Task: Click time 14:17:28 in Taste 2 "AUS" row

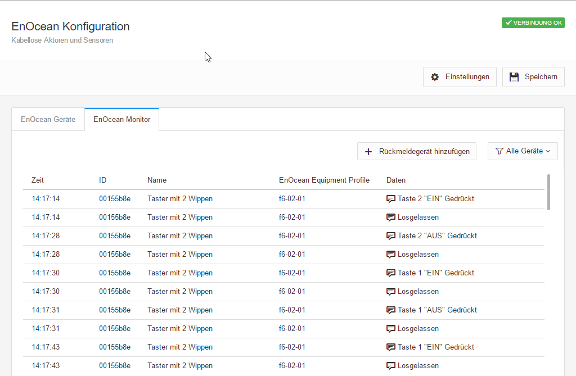Action: coord(46,235)
